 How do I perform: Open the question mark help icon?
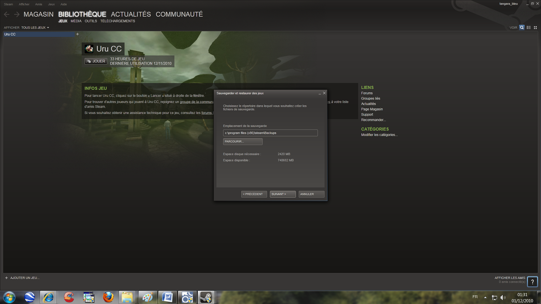(x=532, y=282)
